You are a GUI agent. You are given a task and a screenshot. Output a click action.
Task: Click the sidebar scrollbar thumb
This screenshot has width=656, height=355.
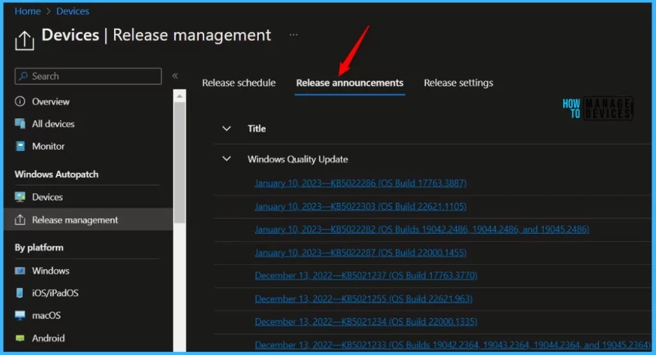[179, 162]
